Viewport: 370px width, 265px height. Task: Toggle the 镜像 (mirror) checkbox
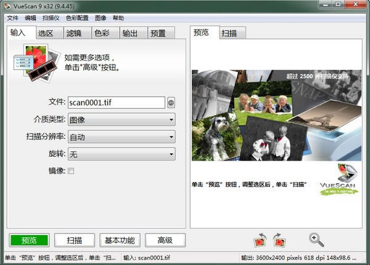tap(71, 171)
